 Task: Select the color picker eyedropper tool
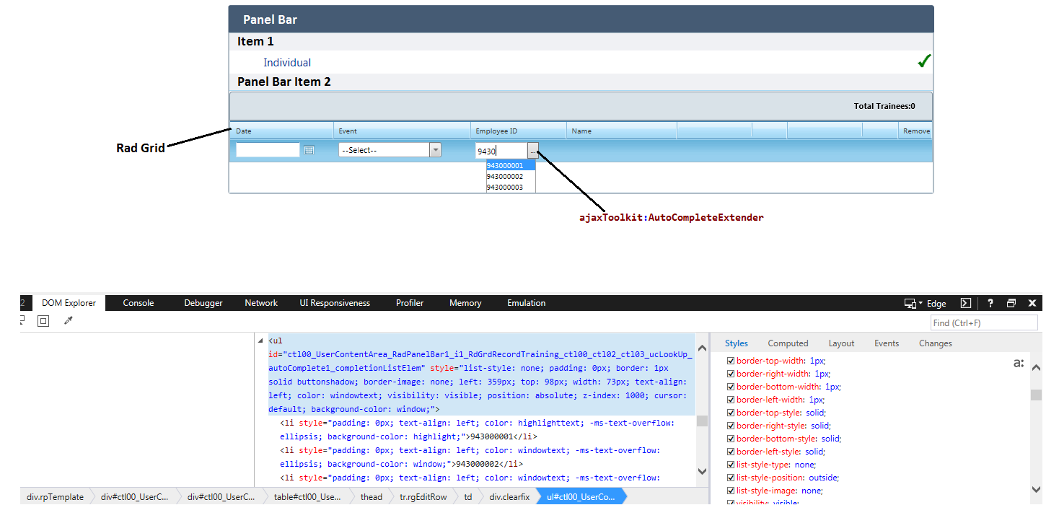[x=69, y=321]
